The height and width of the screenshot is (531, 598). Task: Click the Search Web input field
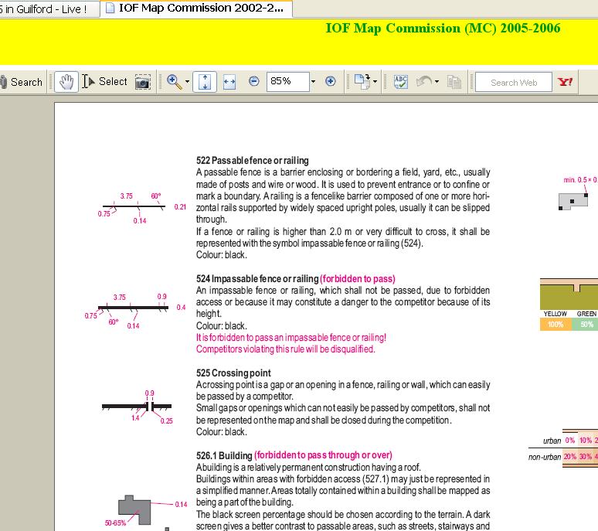pos(514,82)
